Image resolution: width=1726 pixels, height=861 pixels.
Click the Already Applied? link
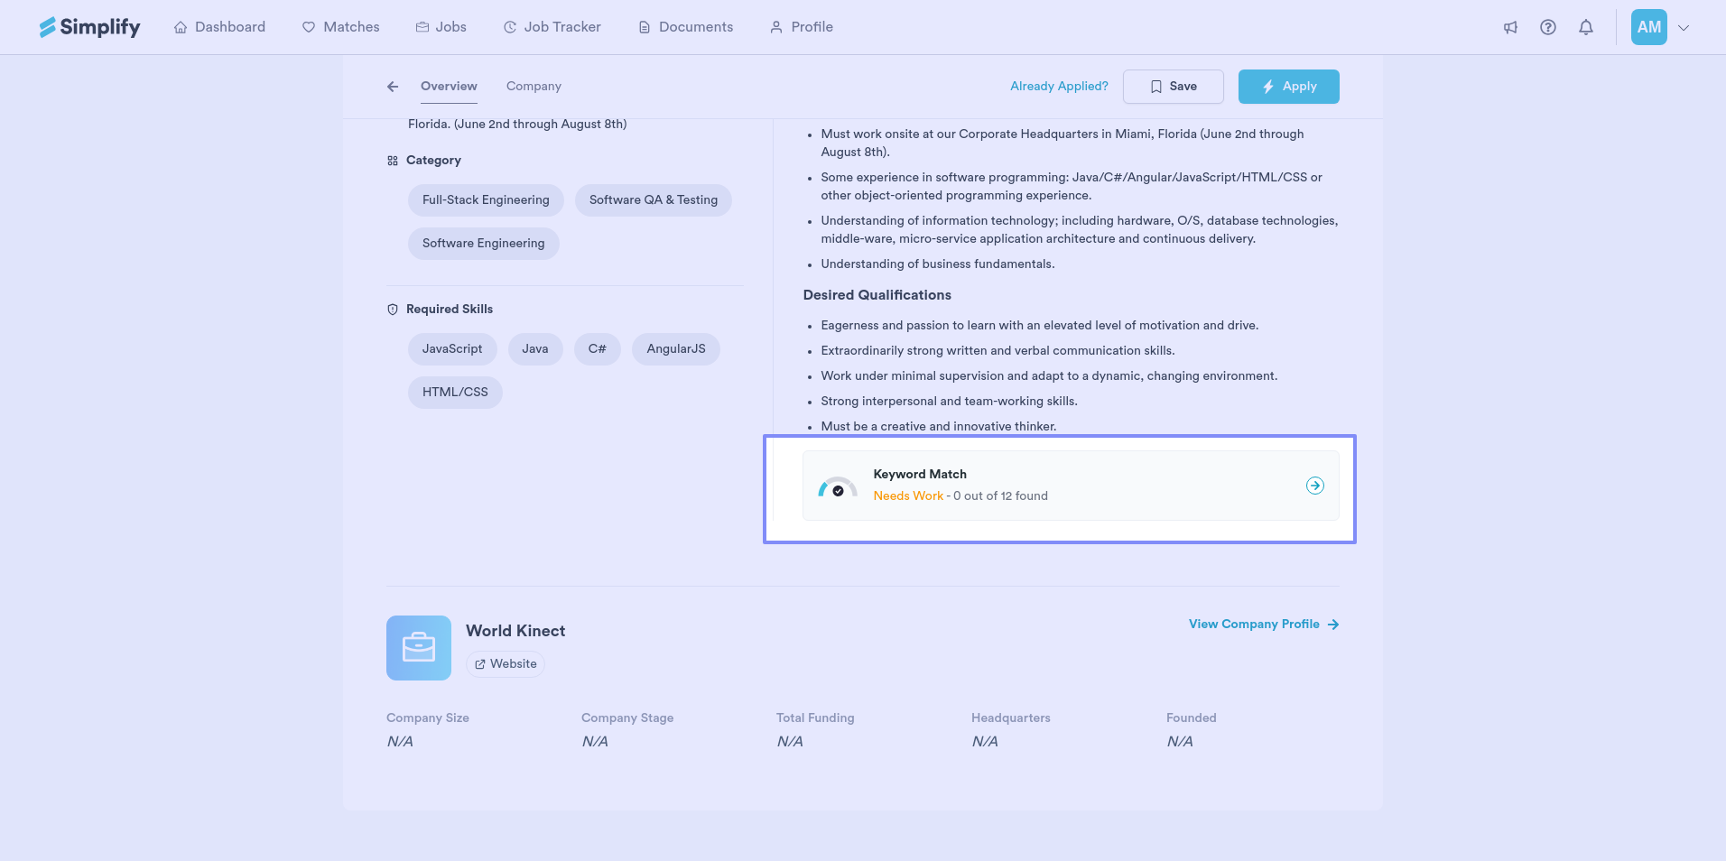tap(1059, 87)
